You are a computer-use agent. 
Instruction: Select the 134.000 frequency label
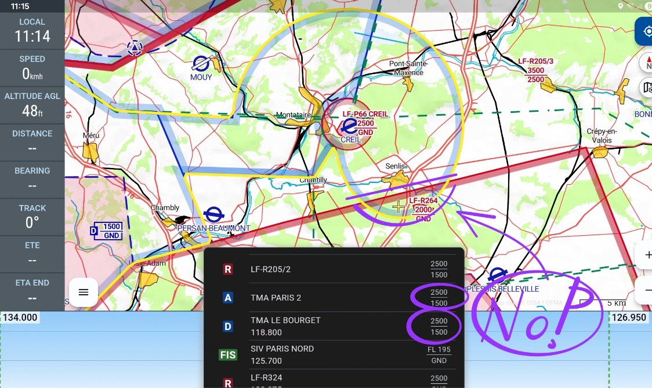pos(20,317)
